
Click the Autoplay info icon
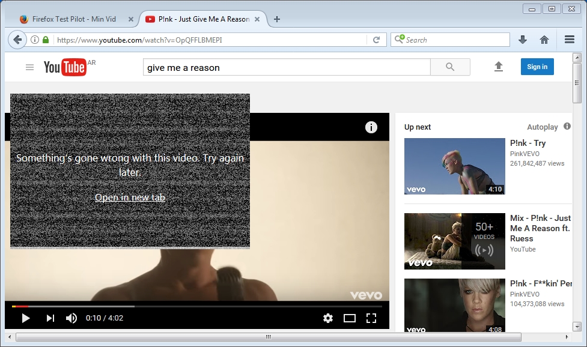click(x=567, y=127)
